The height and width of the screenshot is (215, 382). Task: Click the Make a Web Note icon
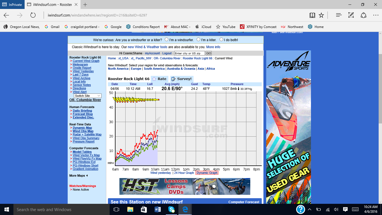(x=351, y=15)
